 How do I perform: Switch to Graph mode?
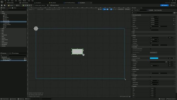pyautogui.click(x=173, y=5)
